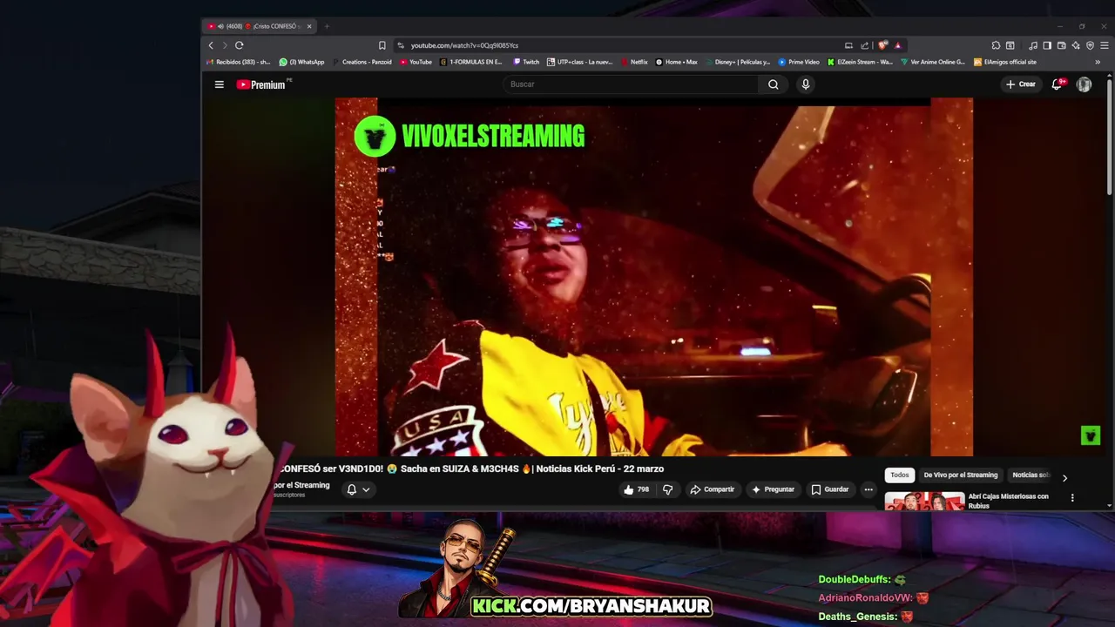1115x627 pixels.
Task: Open options menu for Rubius video
Action: pos(1072,497)
